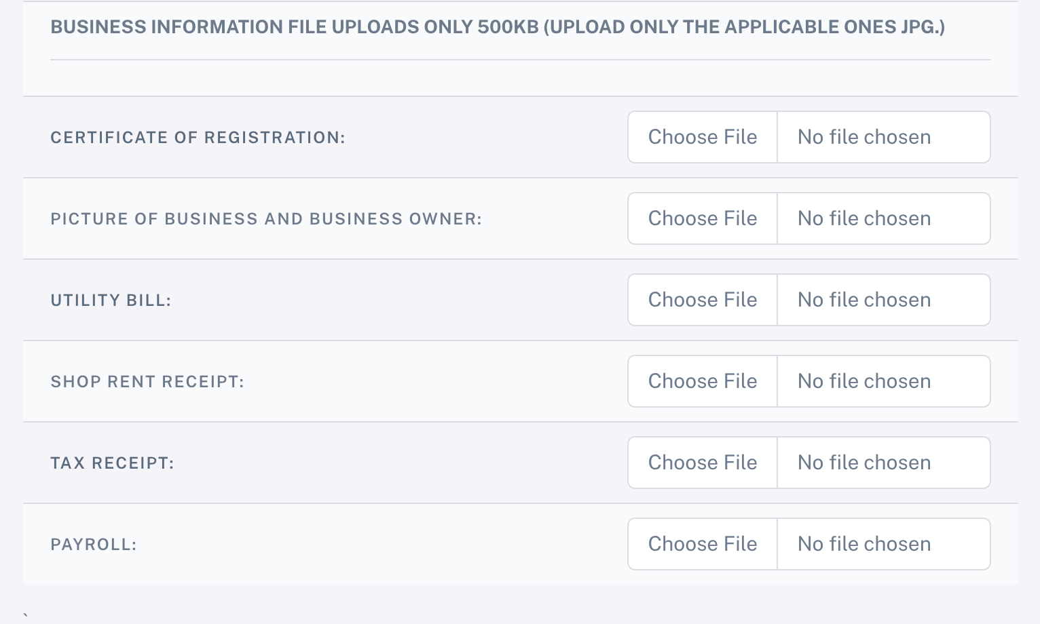The width and height of the screenshot is (1040, 624).
Task: Open file chooser for Shop Rent Receipt
Action: tap(703, 381)
